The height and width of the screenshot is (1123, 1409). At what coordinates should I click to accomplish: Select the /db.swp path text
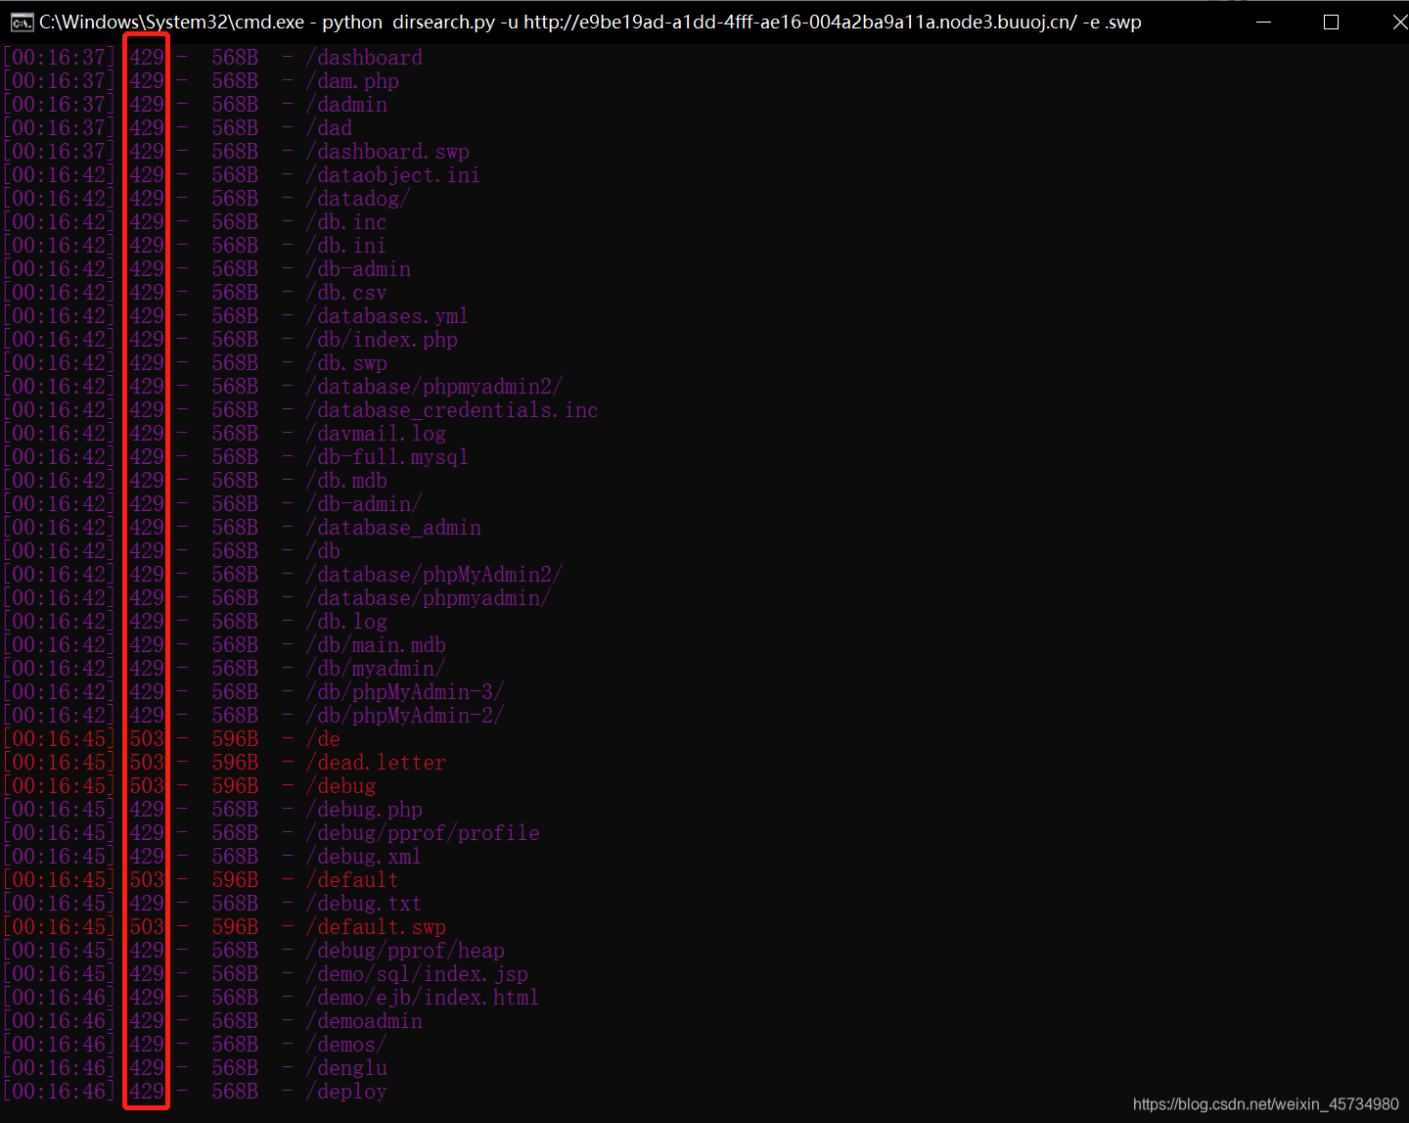pos(346,363)
